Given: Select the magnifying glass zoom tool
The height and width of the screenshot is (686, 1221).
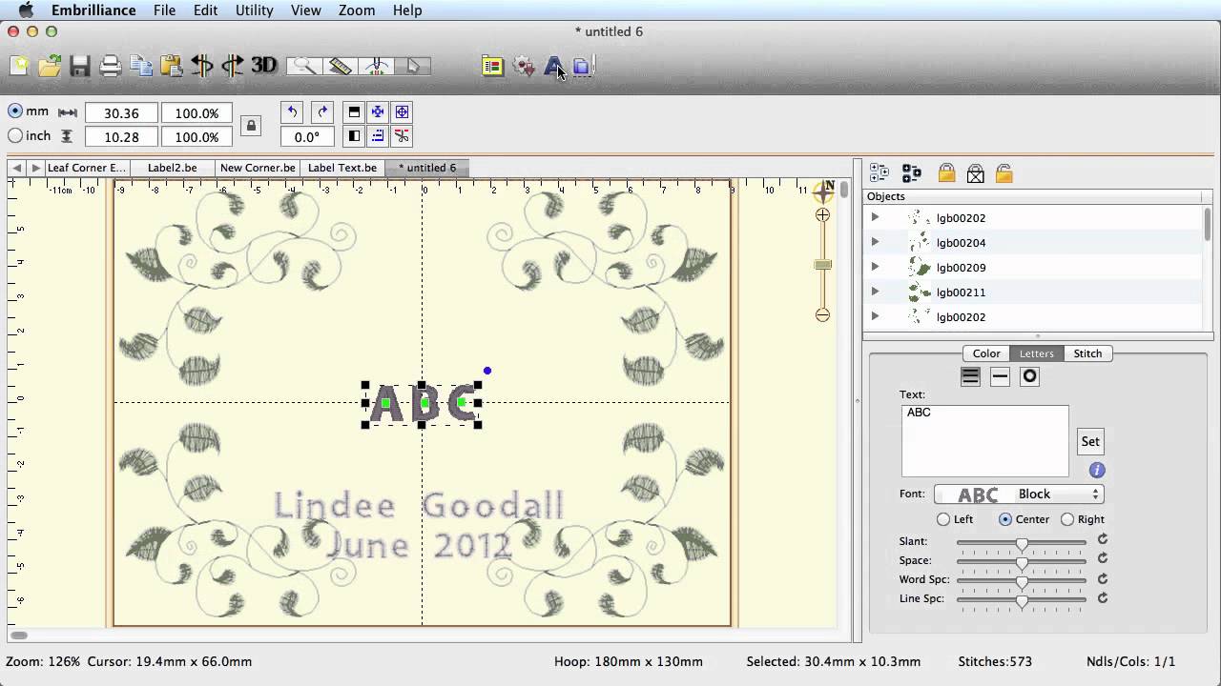Looking at the screenshot, I should [304, 66].
